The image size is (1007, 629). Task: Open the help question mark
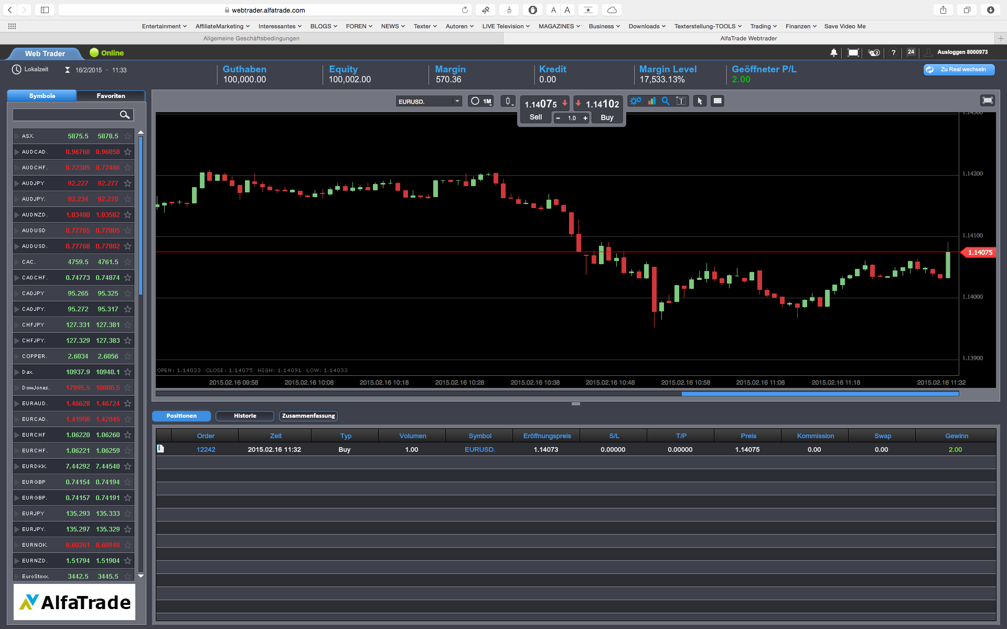pyautogui.click(x=894, y=52)
